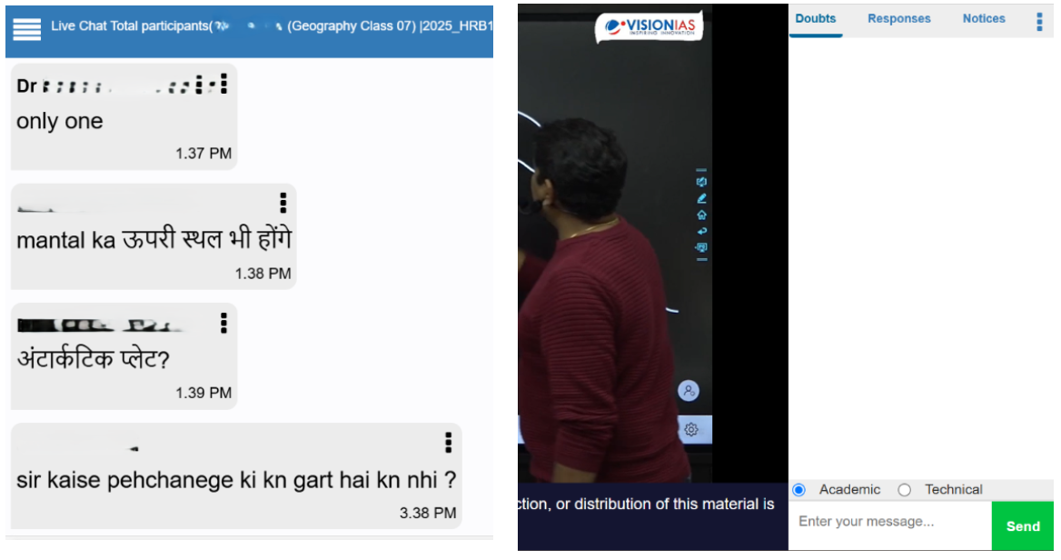Click the home icon on video toolbar

[x=701, y=215]
